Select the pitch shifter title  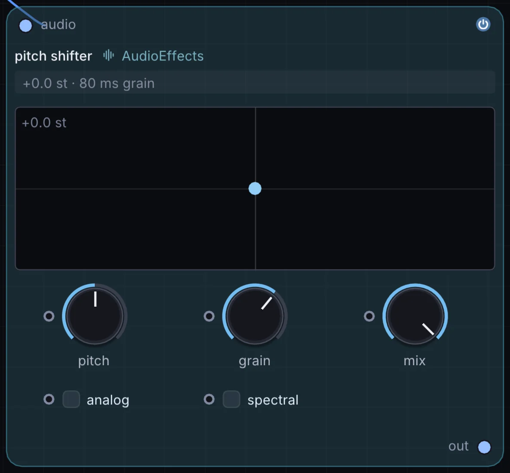pos(53,56)
